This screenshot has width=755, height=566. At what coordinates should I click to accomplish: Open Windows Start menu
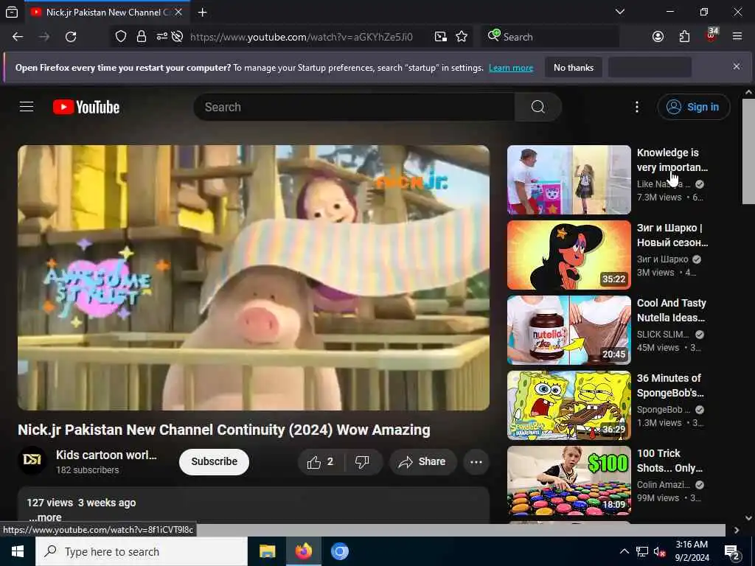coord(18,551)
